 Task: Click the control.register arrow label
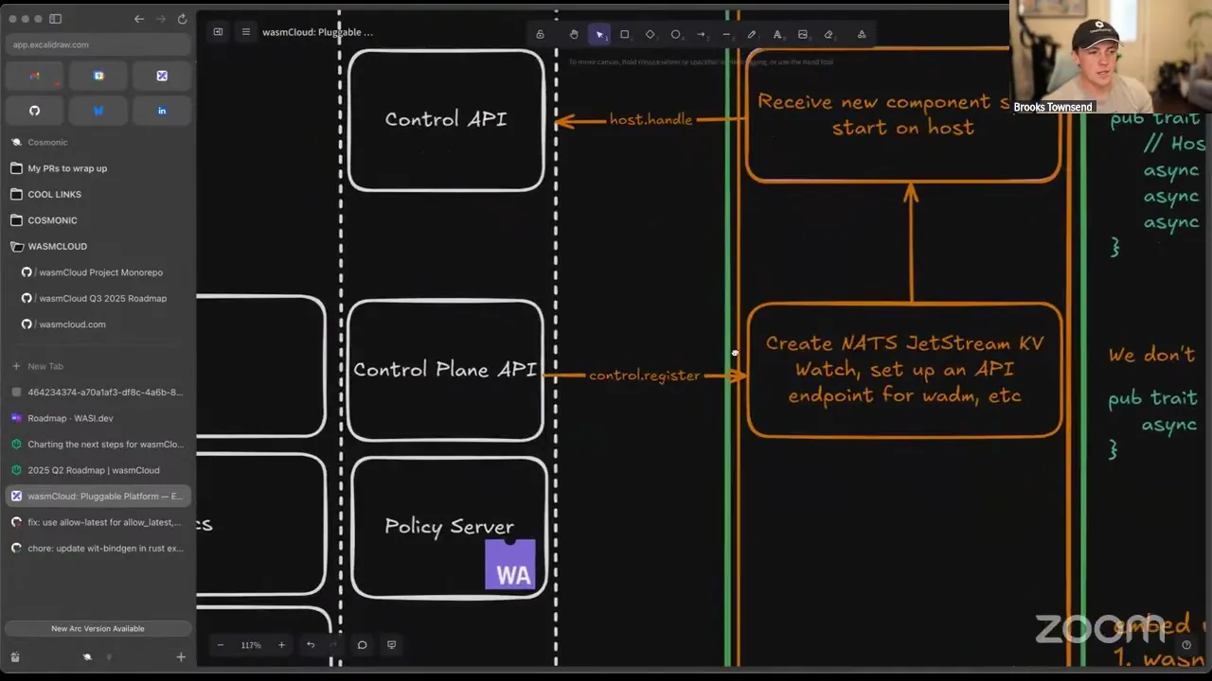[x=645, y=375]
